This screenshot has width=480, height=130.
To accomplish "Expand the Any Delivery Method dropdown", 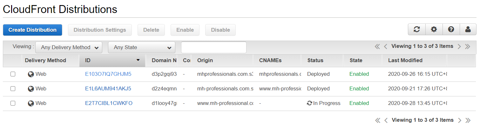I will [x=69, y=48].
